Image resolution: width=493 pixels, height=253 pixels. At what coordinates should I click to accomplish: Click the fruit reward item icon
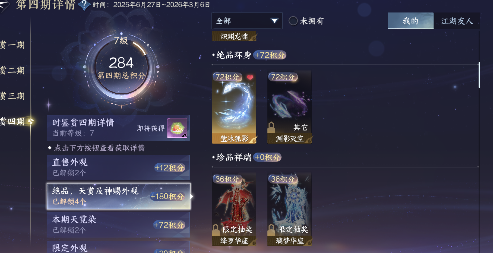(177, 128)
